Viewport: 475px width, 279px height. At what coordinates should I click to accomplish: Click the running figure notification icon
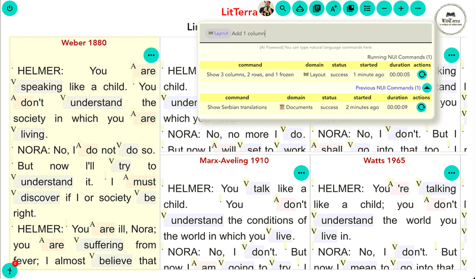pyautogui.click(x=9, y=270)
